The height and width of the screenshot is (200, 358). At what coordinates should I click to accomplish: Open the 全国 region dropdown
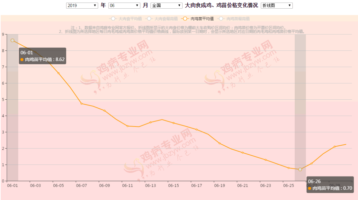tap(166, 6)
